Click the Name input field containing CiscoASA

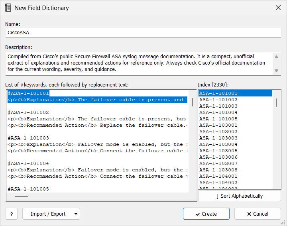[143, 33]
